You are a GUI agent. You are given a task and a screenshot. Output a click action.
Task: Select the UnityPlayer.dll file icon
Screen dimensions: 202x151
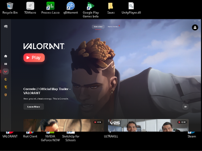coord(131,8)
